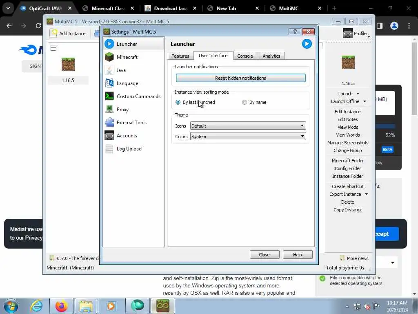The image size is (418, 314).
Task: Open the Profiles account menu
Action: point(356,34)
